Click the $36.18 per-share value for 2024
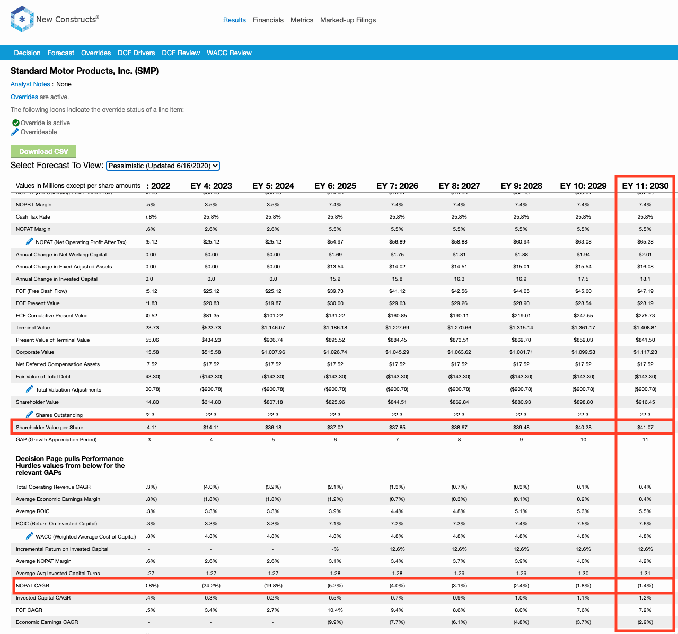This screenshot has width=678, height=634. [x=273, y=428]
